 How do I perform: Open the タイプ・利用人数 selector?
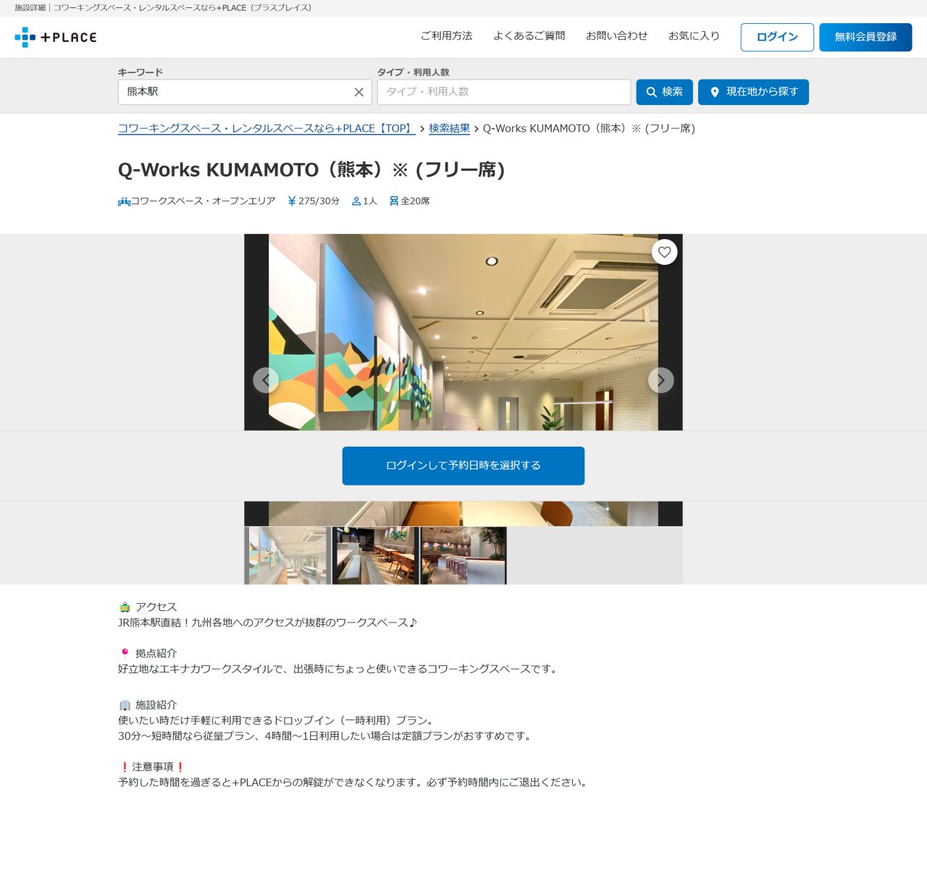504,92
